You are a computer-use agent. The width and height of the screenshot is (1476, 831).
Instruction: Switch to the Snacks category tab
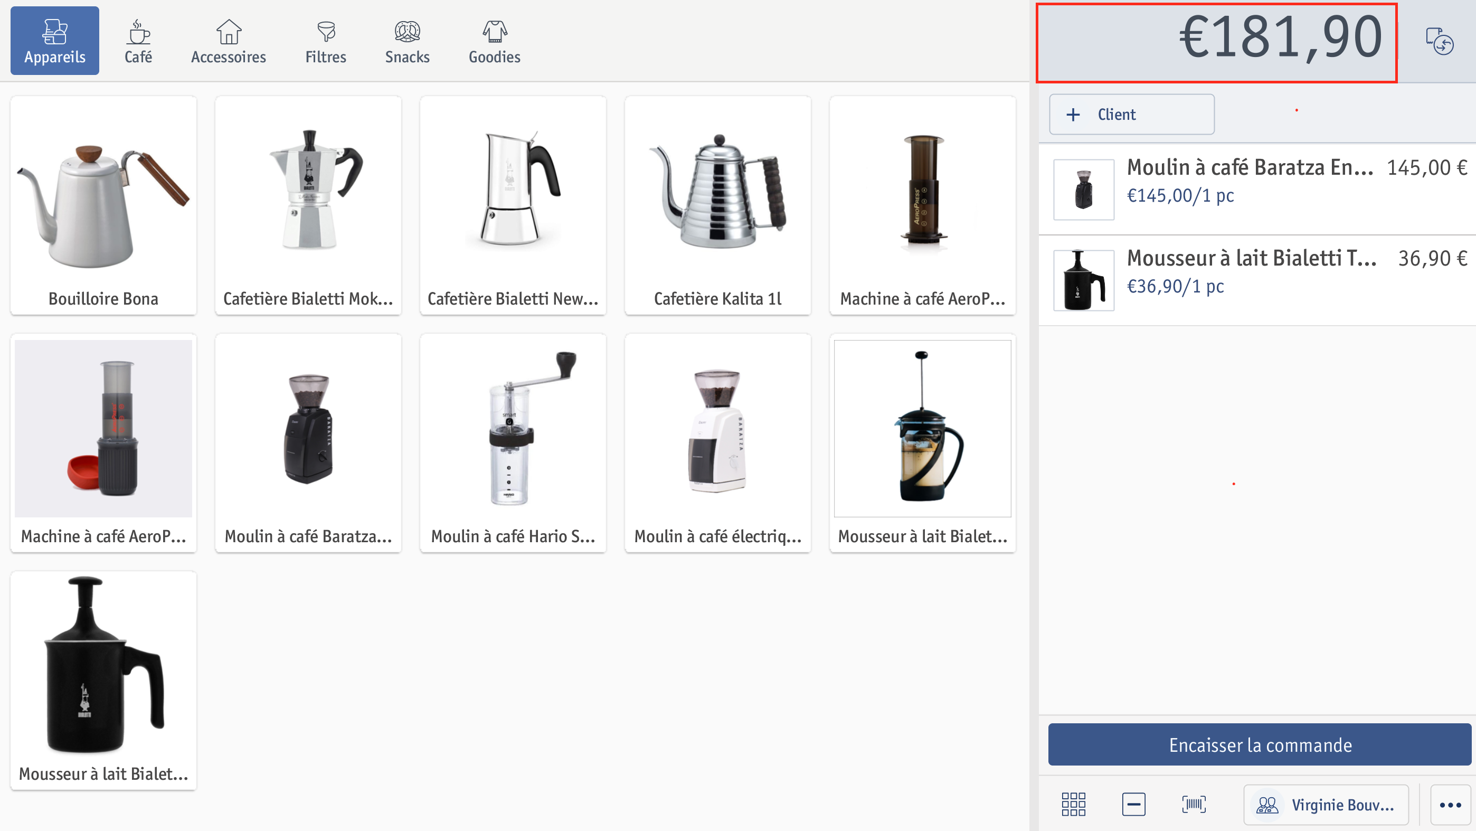click(x=408, y=41)
